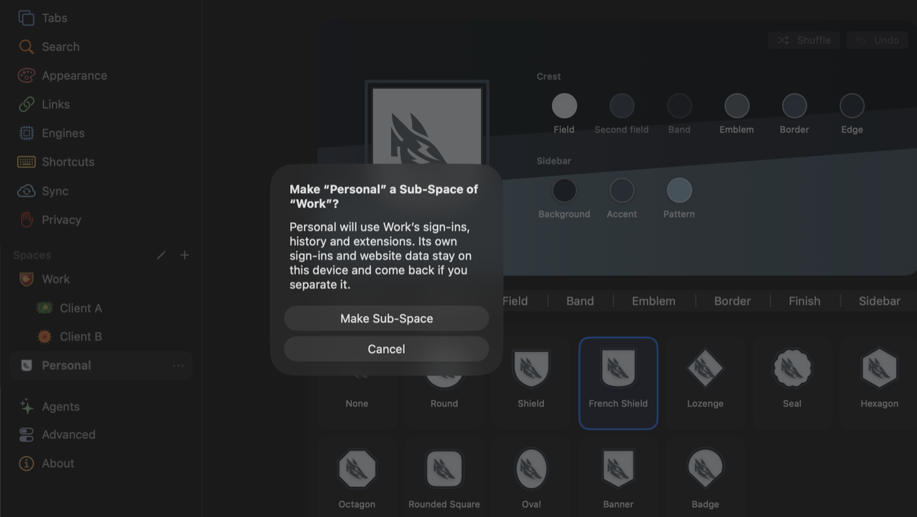Open Personal space ellipsis menu
The width and height of the screenshot is (917, 517).
178,366
